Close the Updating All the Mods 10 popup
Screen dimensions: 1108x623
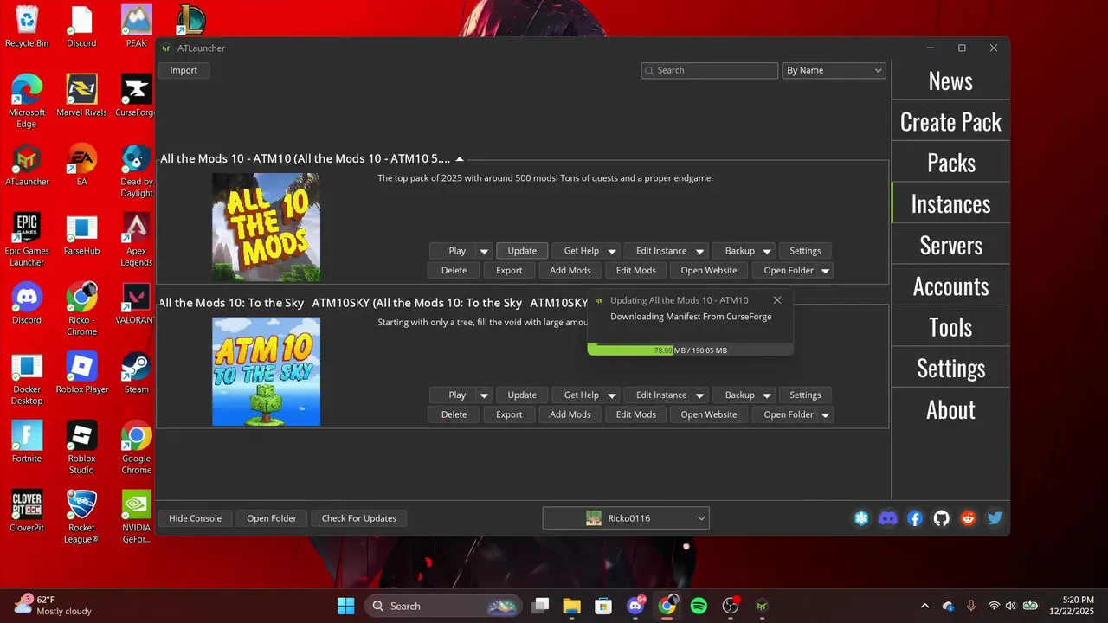(777, 300)
